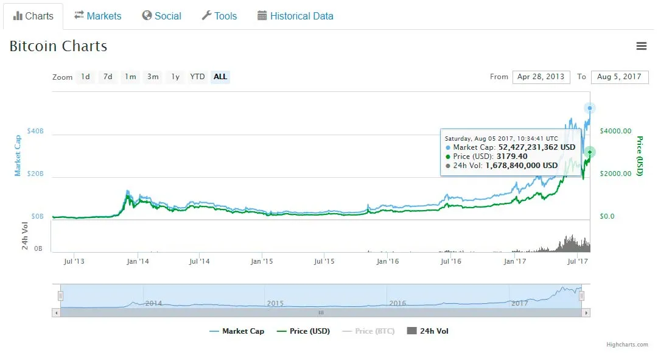This screenshot has width=658, height=355.
Task: Click the $40B market cap axis label
Action: [35, 131]
